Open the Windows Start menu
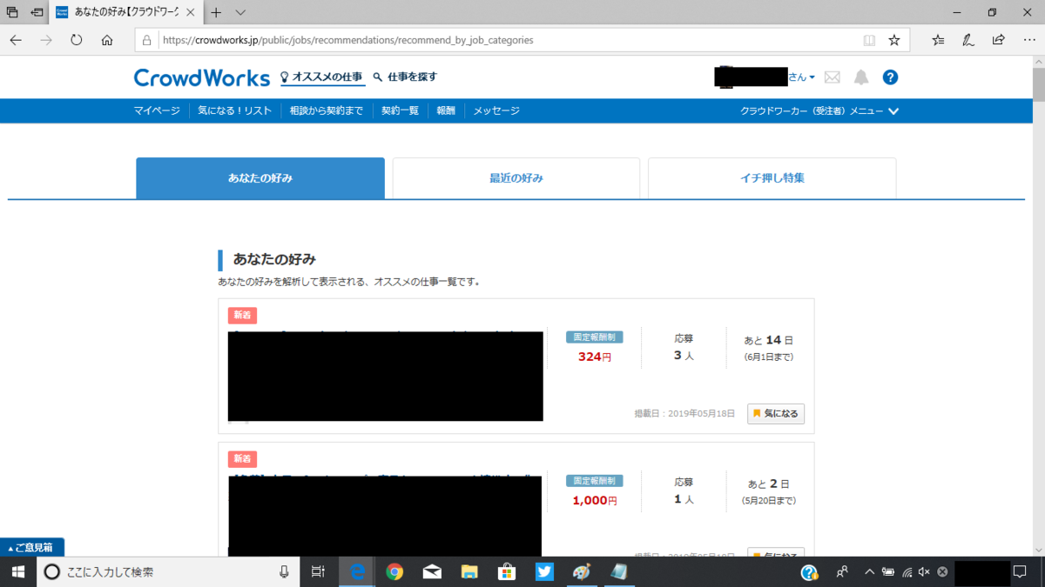 point(17,571)
